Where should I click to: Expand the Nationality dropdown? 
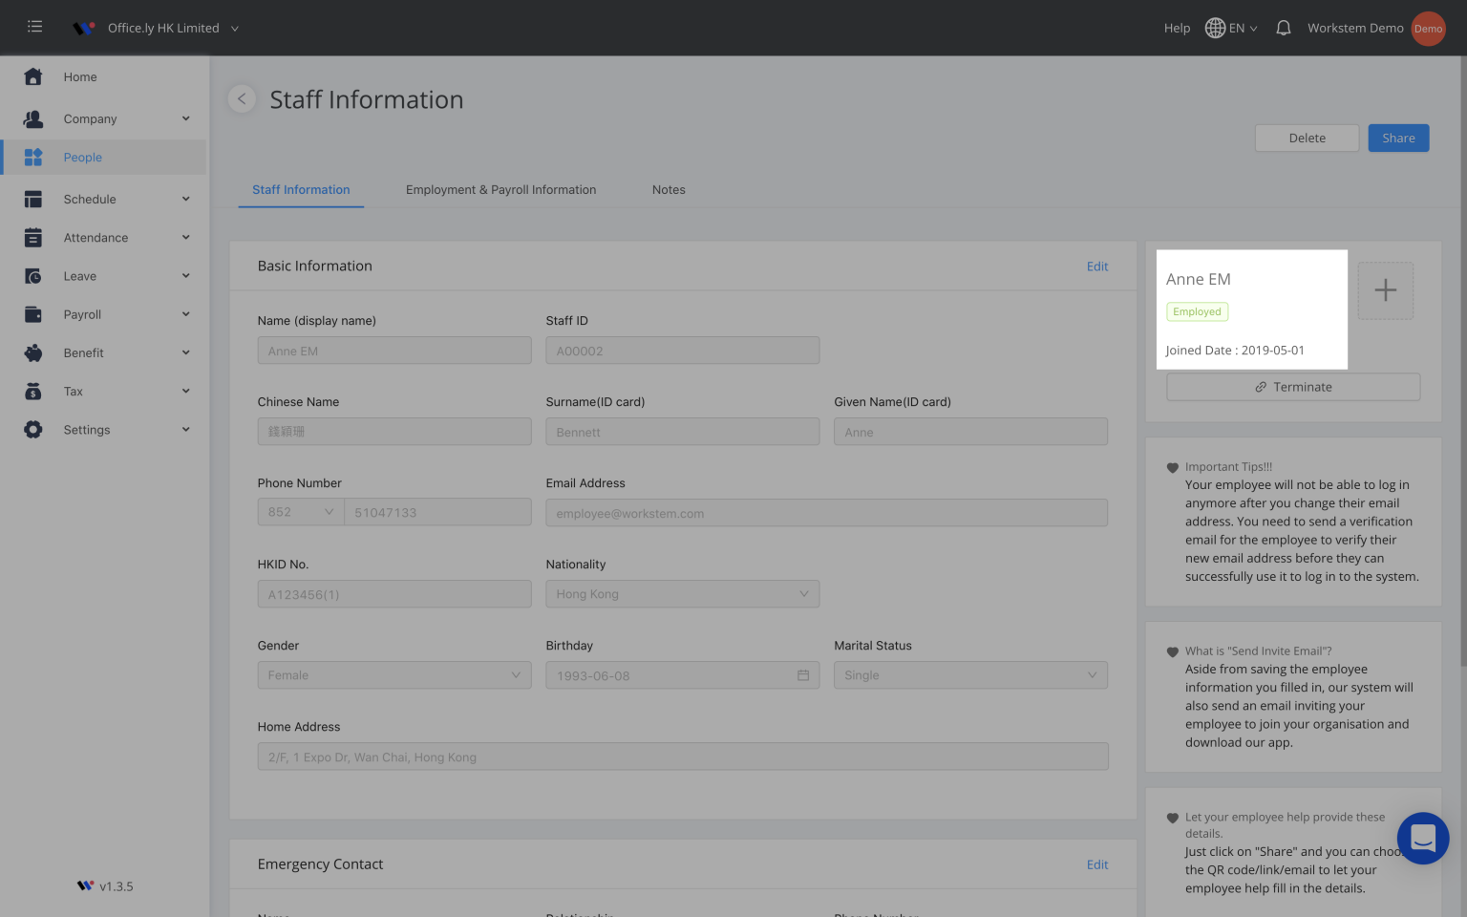tap(803, 593)
